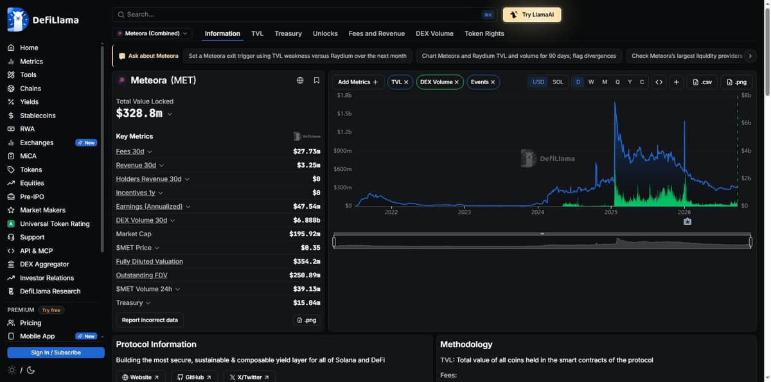
Task: Open API & MCP page
Action: 37,250
